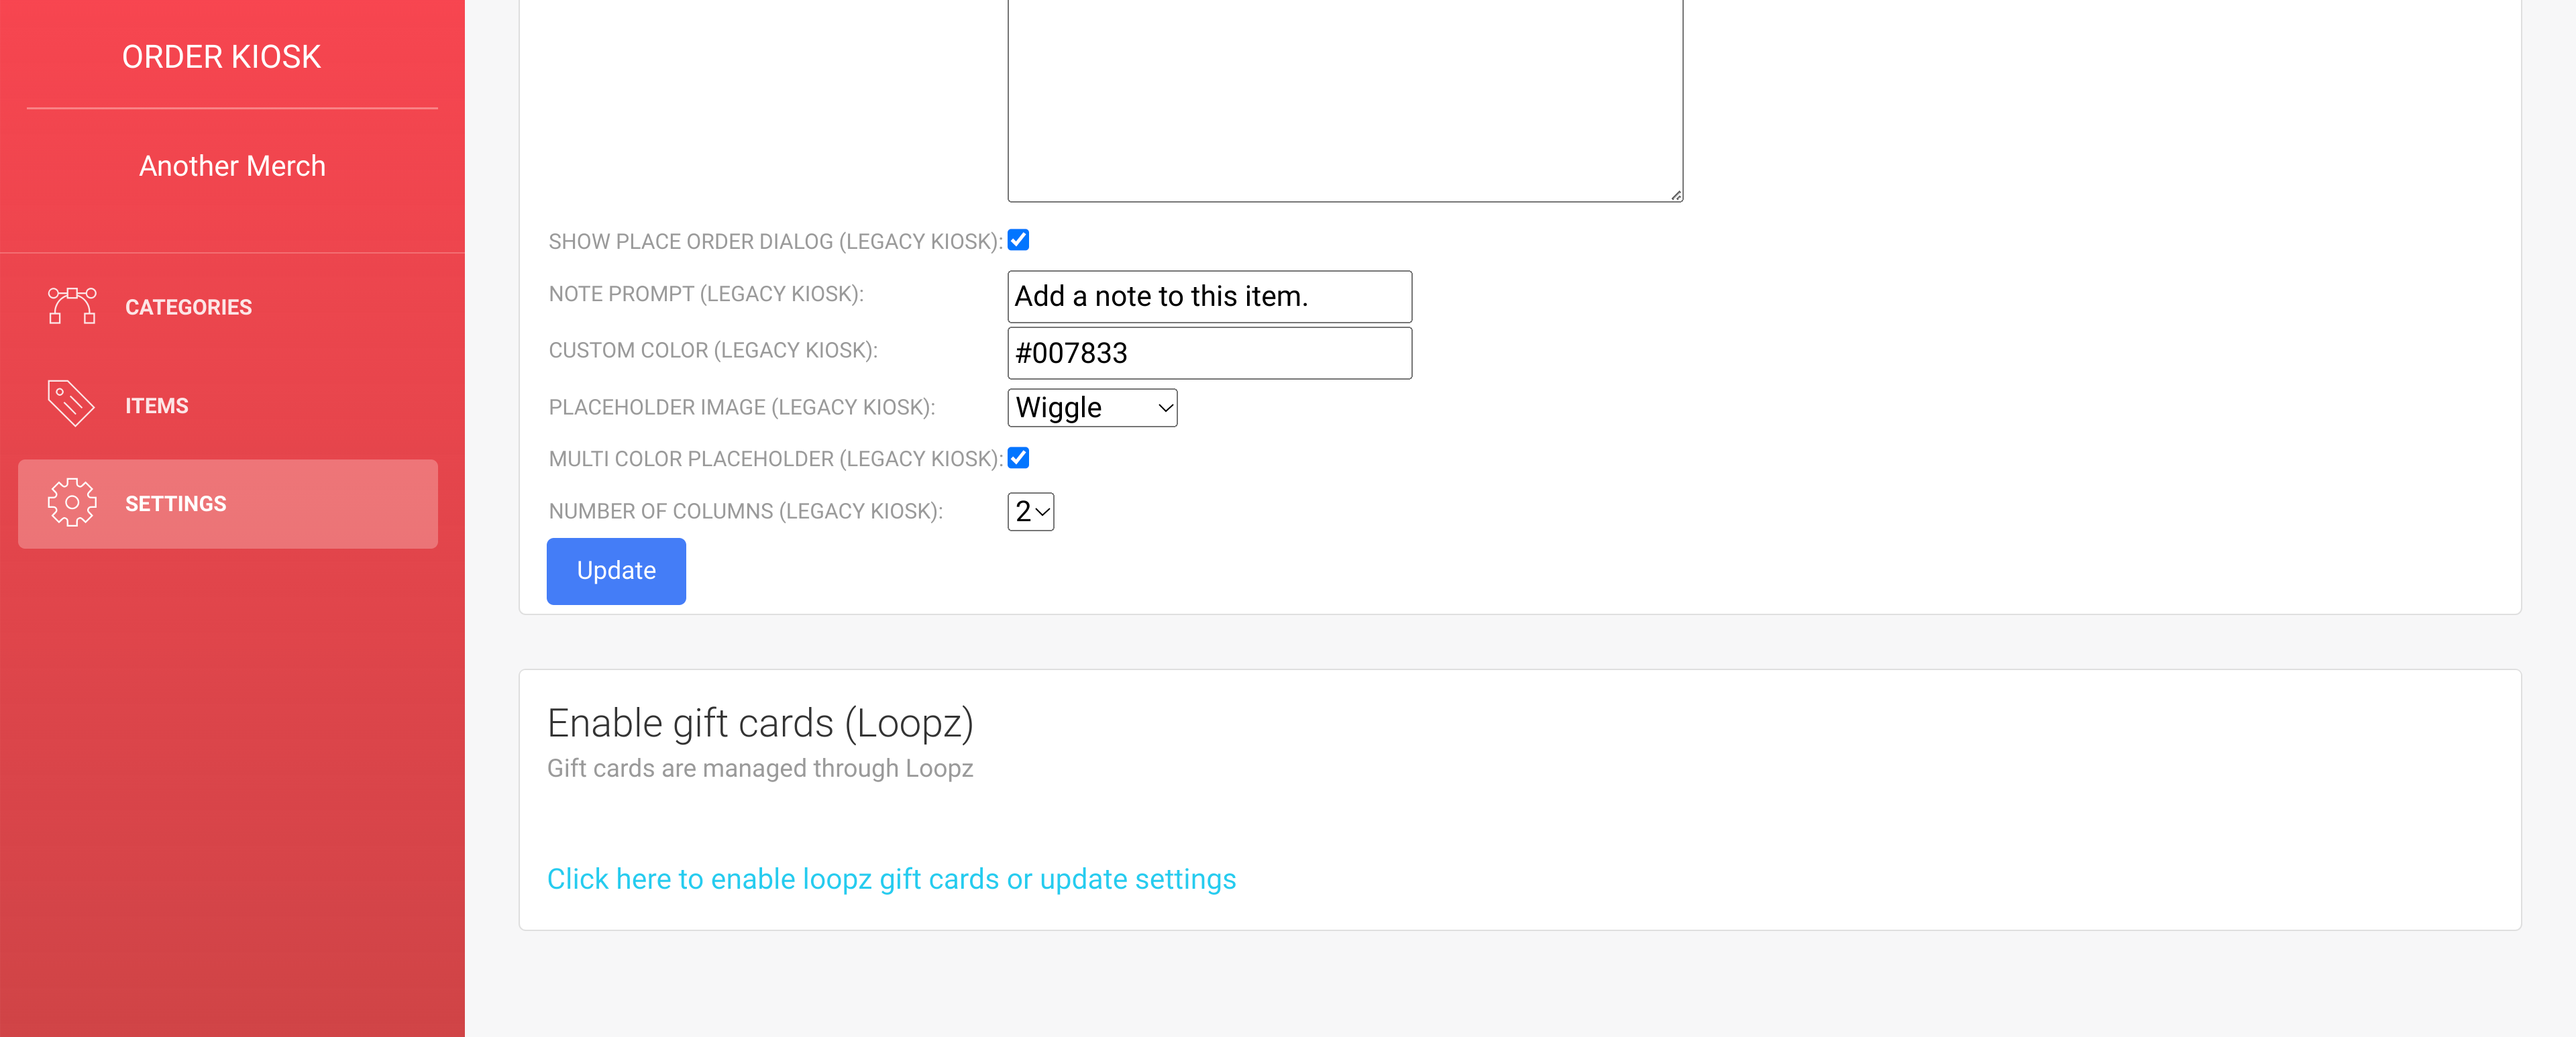Click the 'CUSTOM COLOR (LEGACY KIOSK):' label
2576x1037 pixels.
(x=713, y=350)
